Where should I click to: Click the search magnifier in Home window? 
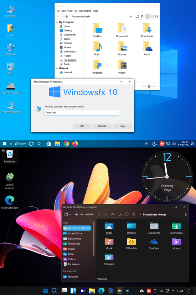pyautogui.click(x=142, y=16)
